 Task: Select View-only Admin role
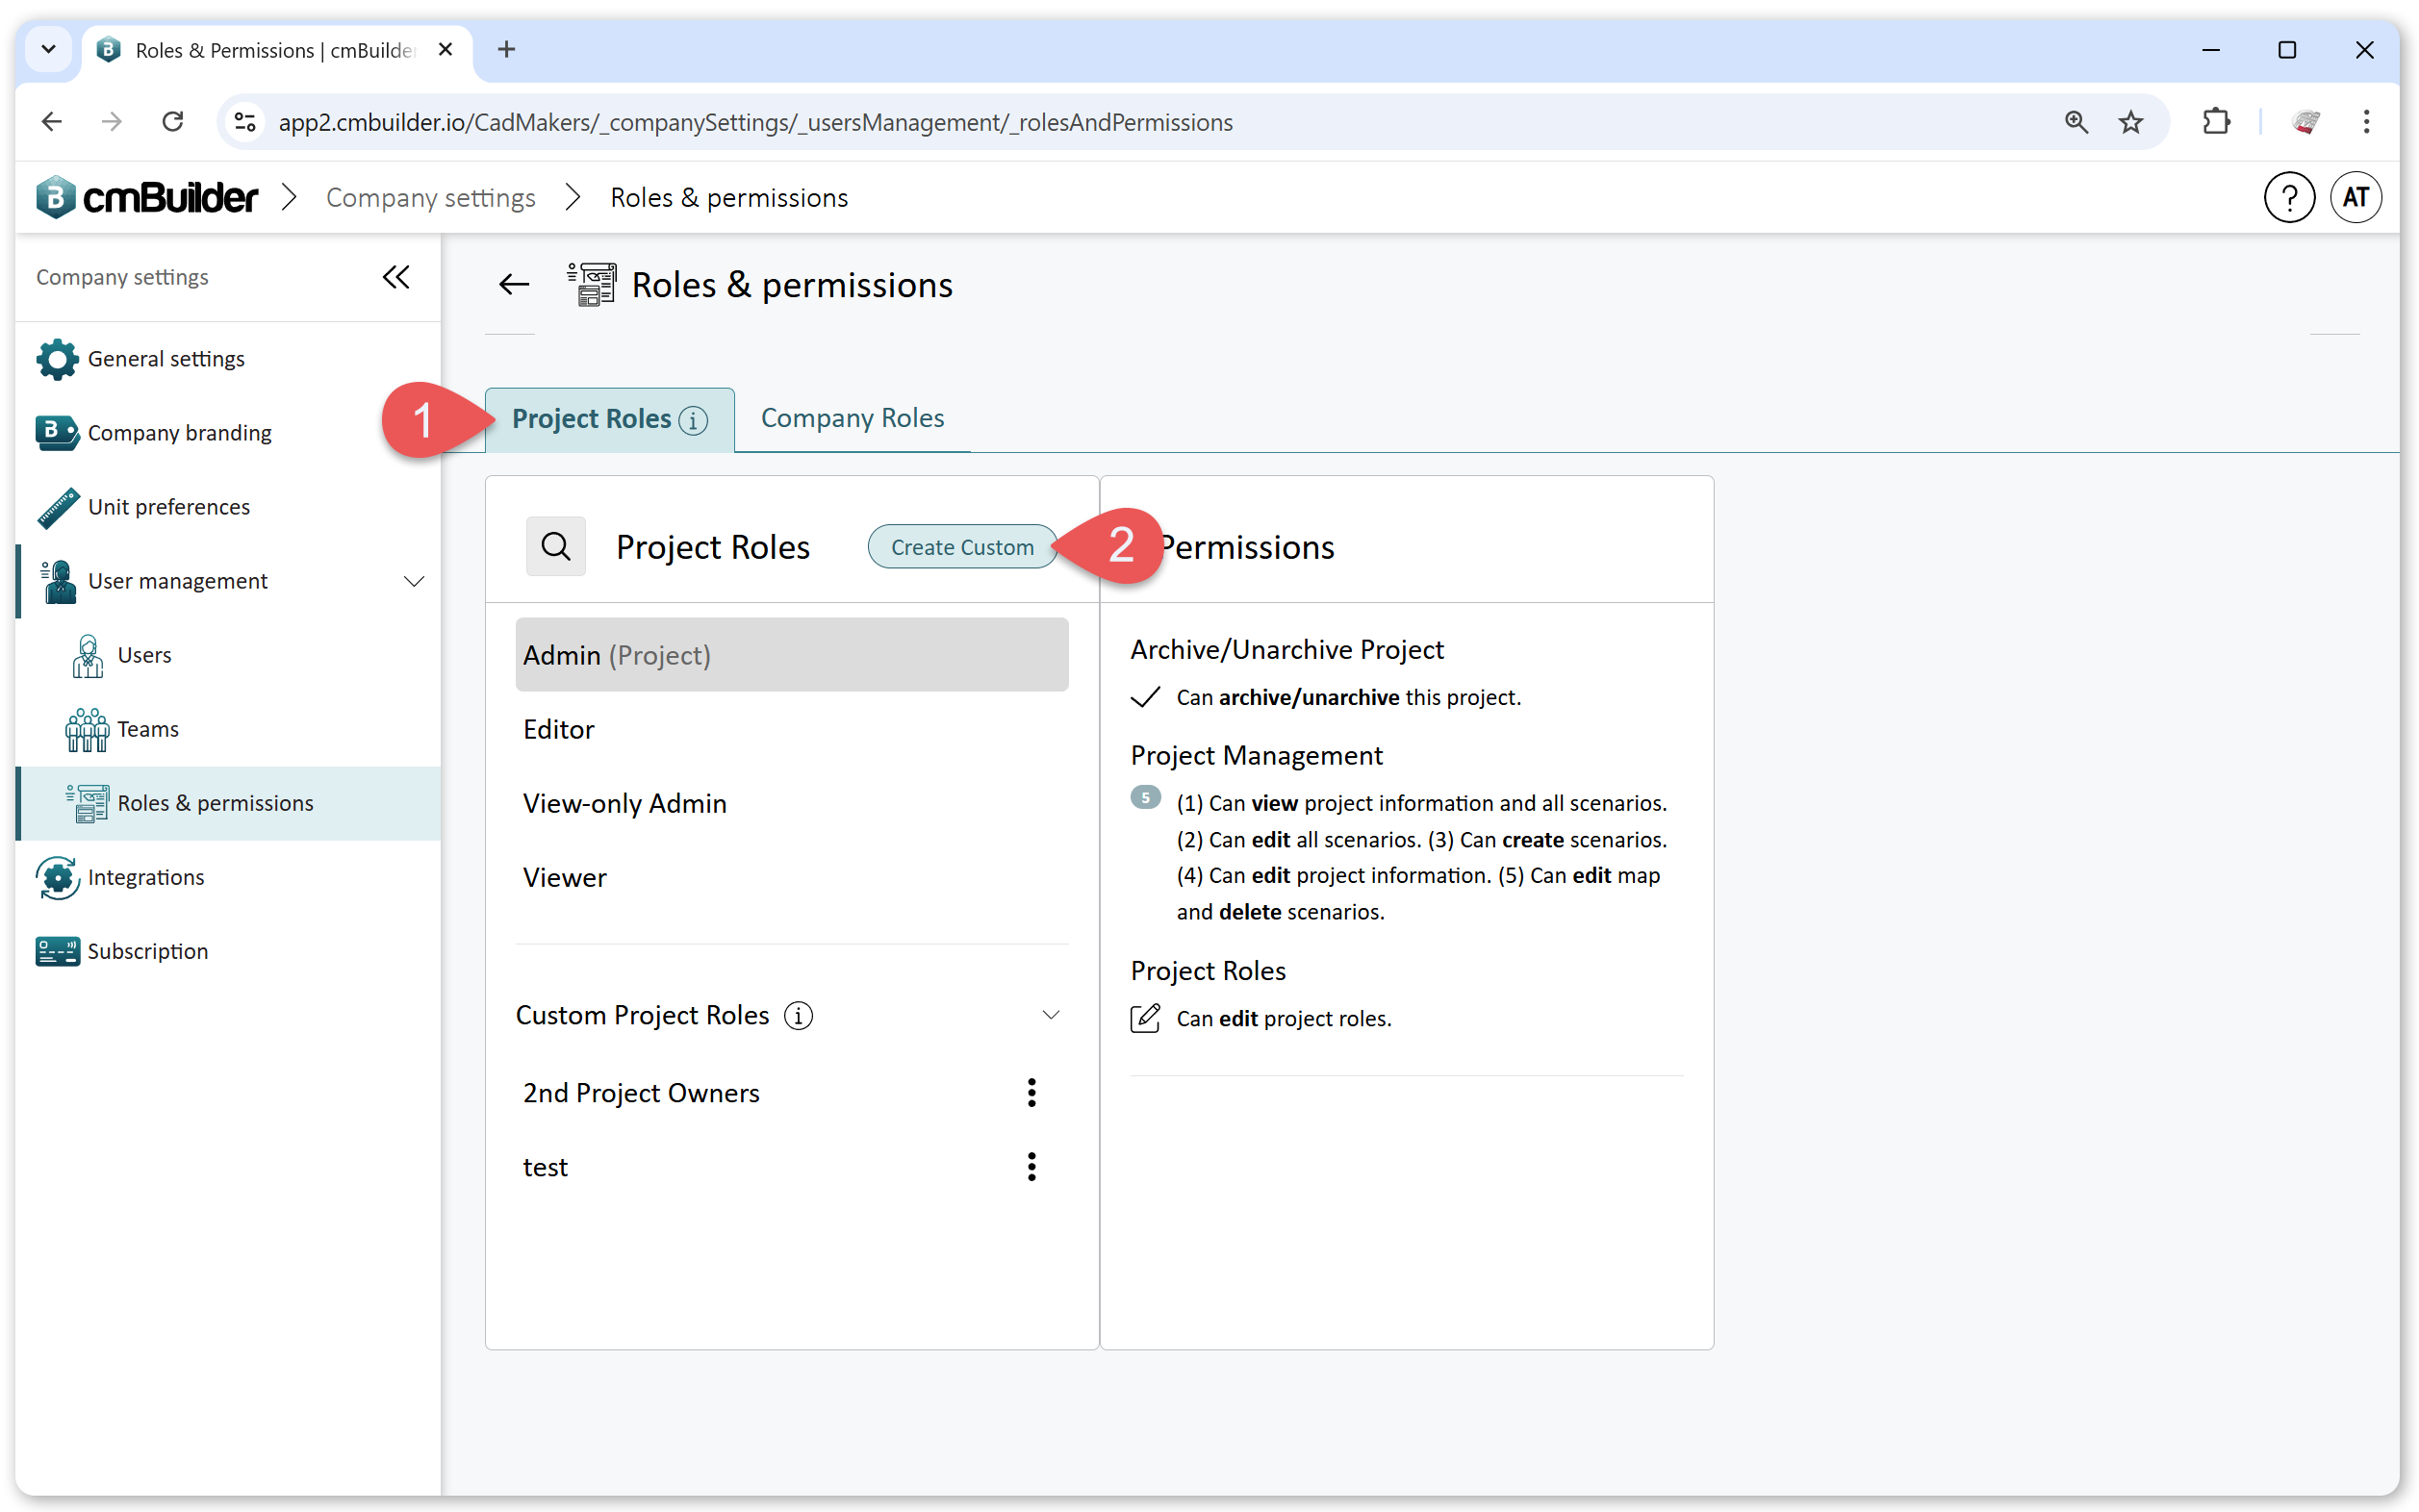coord(791,803)
